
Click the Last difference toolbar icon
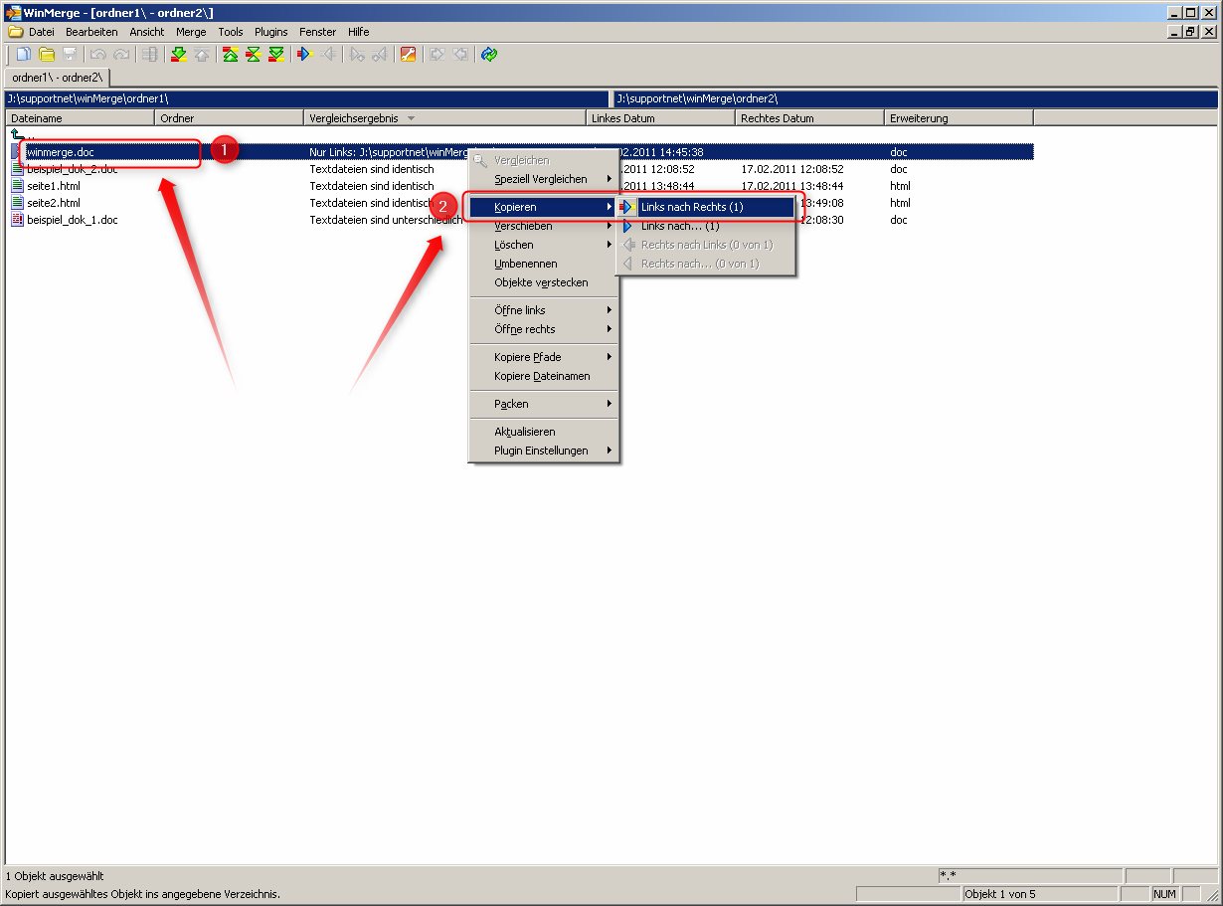pyautogui.click(x=276, y=54)
